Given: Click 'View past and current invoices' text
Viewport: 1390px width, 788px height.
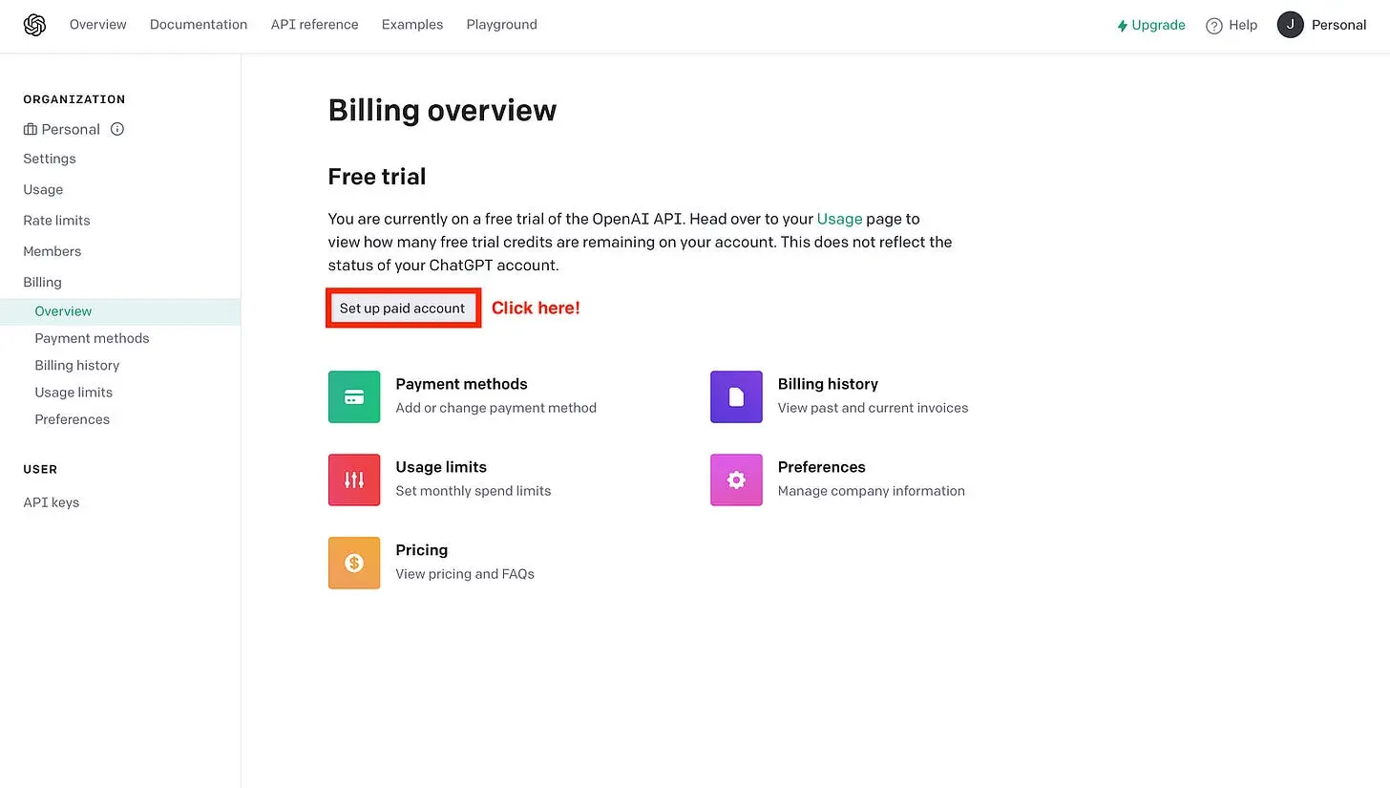Looking at the screenshot, I should 874,408.
